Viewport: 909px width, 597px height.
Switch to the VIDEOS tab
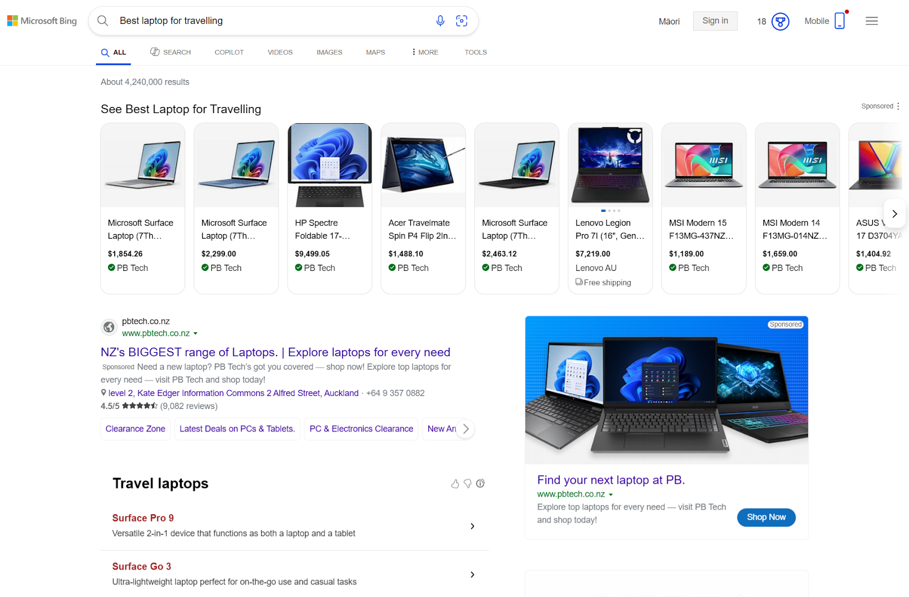point(280,52)
